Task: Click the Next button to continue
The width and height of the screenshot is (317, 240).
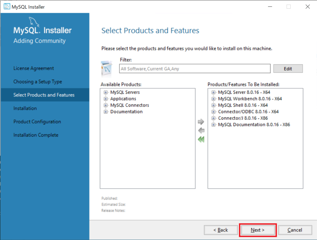Action: [258, 230]
